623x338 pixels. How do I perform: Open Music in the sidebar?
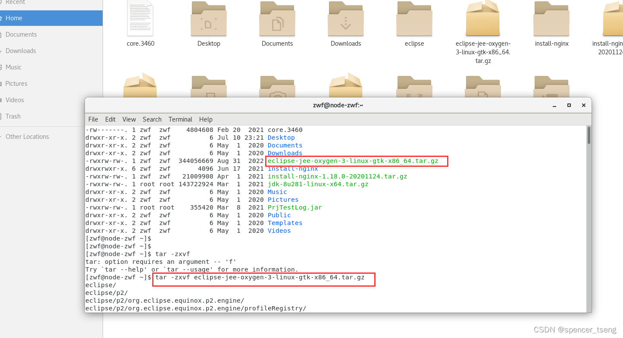(x=14, y=67)
